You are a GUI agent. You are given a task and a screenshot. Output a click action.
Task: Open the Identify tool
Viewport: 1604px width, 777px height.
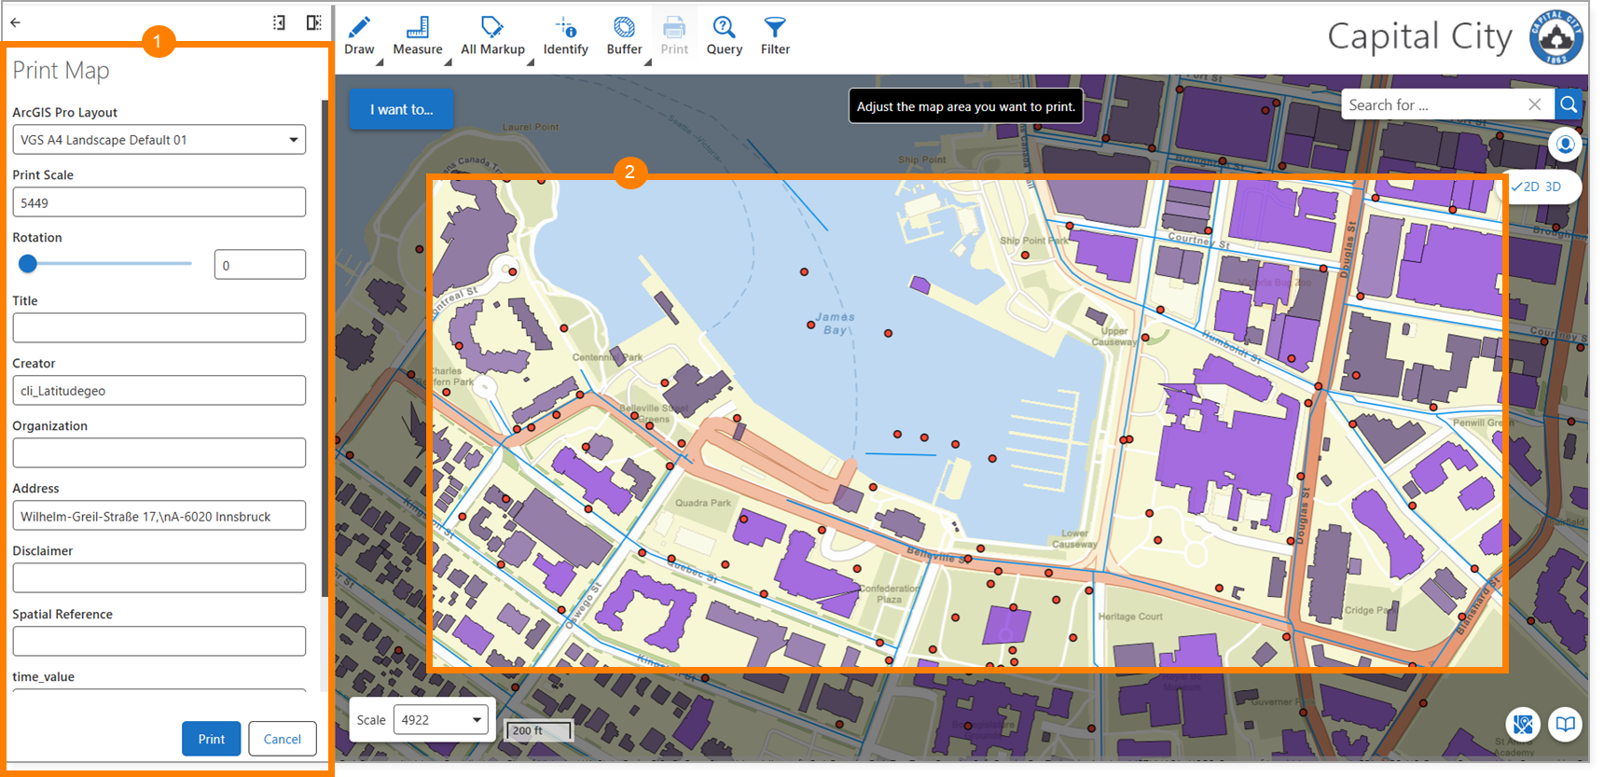pos(565,36)
